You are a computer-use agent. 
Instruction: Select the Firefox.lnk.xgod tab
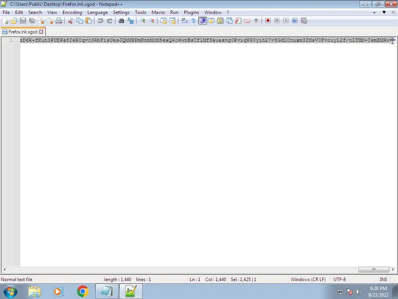coord(23,32)
